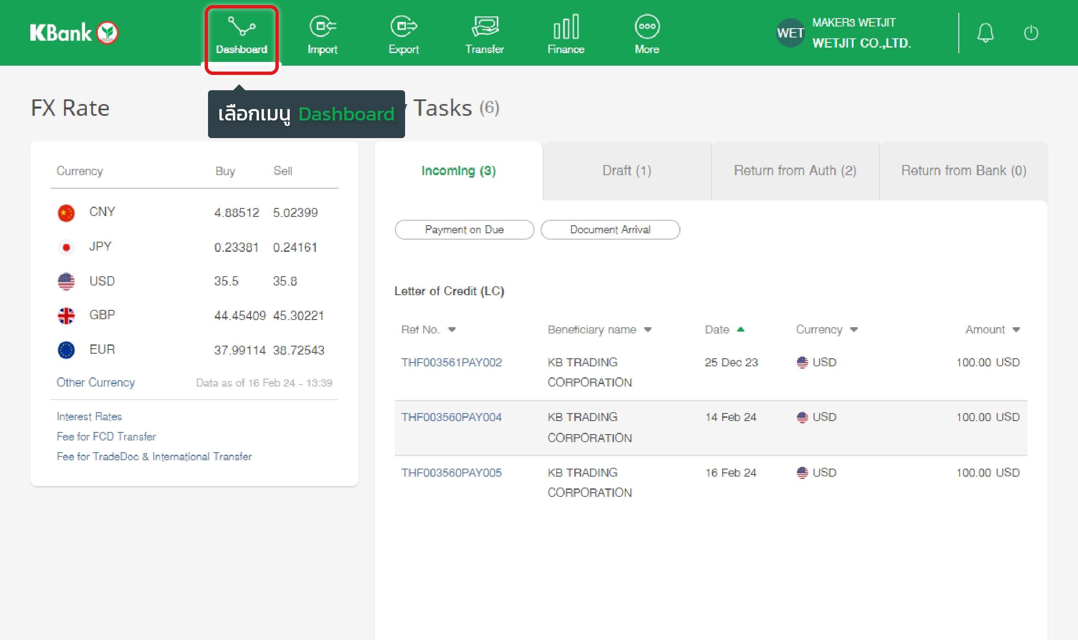Sort by Amount column arrow
The width and height of the screenshot is (1078, 640).
tap(1016, 330)
